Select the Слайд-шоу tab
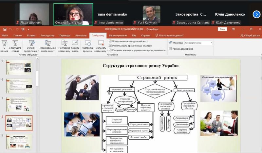 (98, 36)
